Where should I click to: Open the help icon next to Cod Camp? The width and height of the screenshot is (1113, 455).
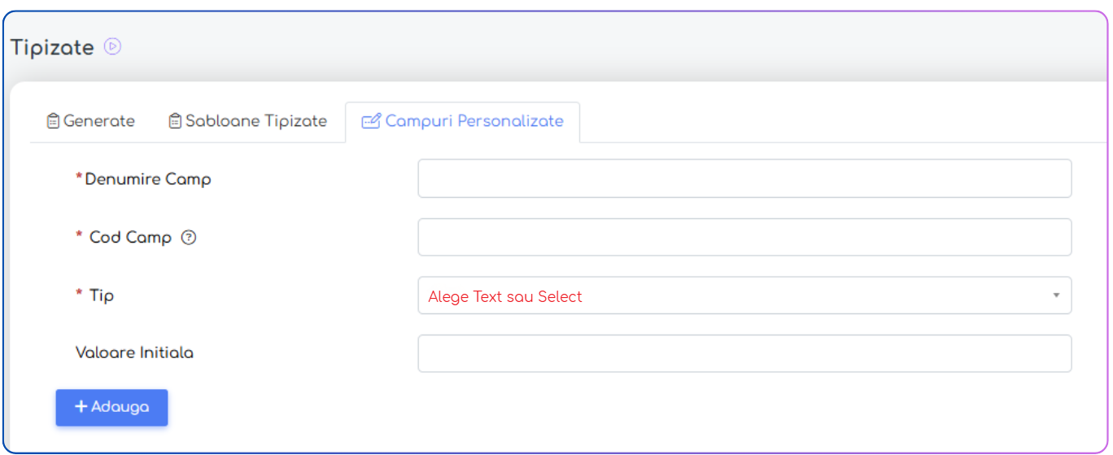(189, 238)
